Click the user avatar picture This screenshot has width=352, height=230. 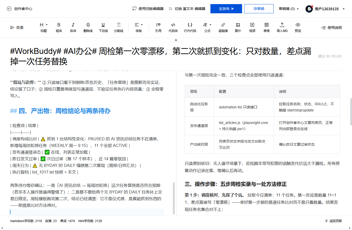pos(309,9)
